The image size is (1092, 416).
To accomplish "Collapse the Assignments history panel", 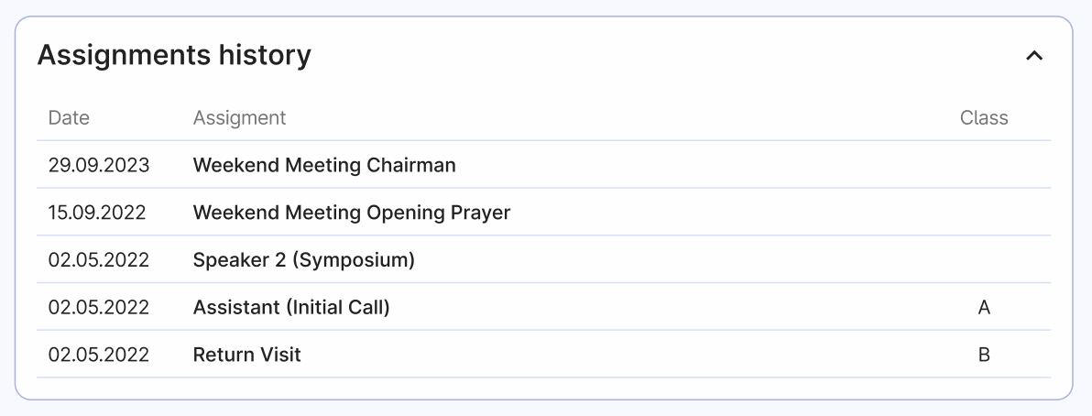I will tap(1034, 56).
